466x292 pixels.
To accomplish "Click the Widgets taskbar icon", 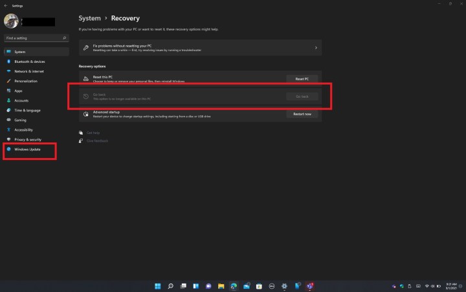I will [196, 286].
